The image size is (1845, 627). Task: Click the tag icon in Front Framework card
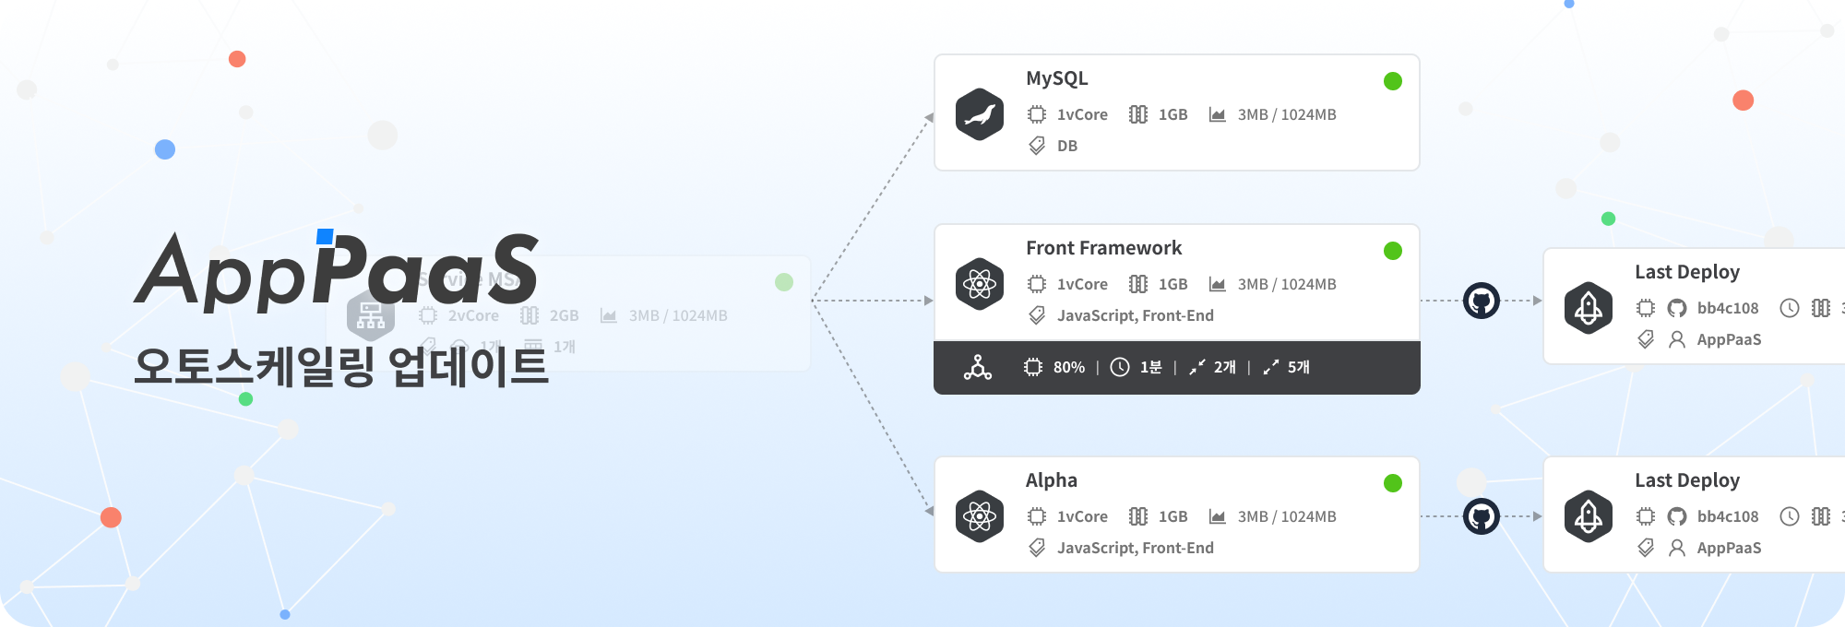pos(1037,315)
